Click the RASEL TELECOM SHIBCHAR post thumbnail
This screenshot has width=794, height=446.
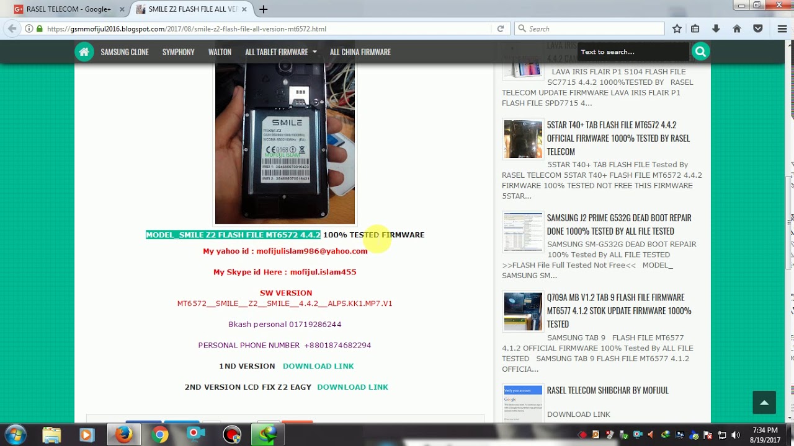coord(523,403)
